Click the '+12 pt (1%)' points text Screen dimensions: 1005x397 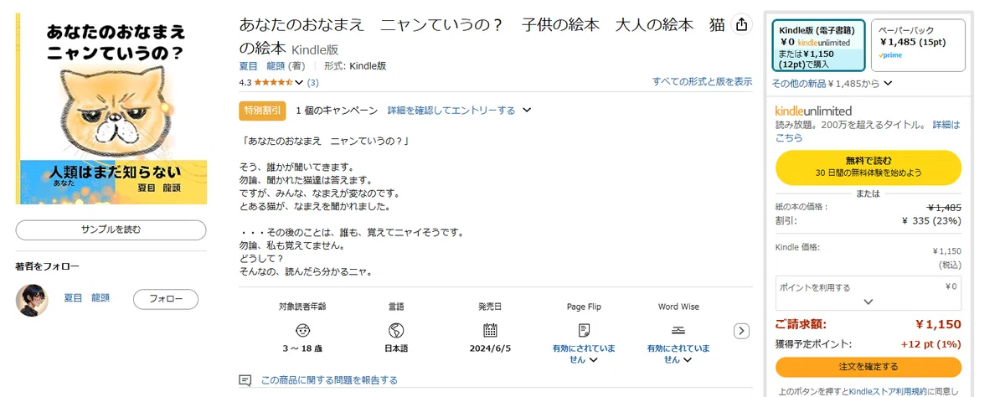[x=931, y=343]
